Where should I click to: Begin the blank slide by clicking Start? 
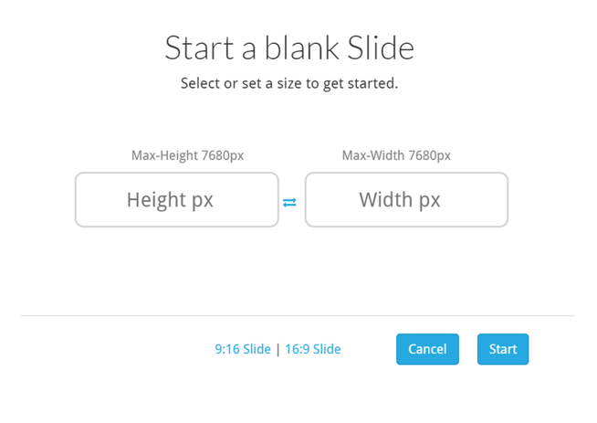pos(503,349)
